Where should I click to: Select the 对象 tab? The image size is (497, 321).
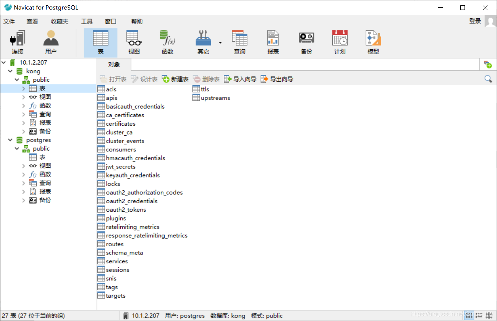(x=114, y=65)
